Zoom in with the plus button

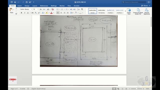pyautogui.click(x=143, y=89)
